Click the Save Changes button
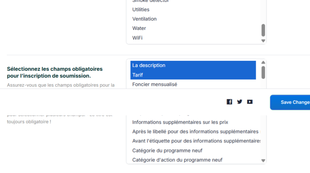 (291, 102)
